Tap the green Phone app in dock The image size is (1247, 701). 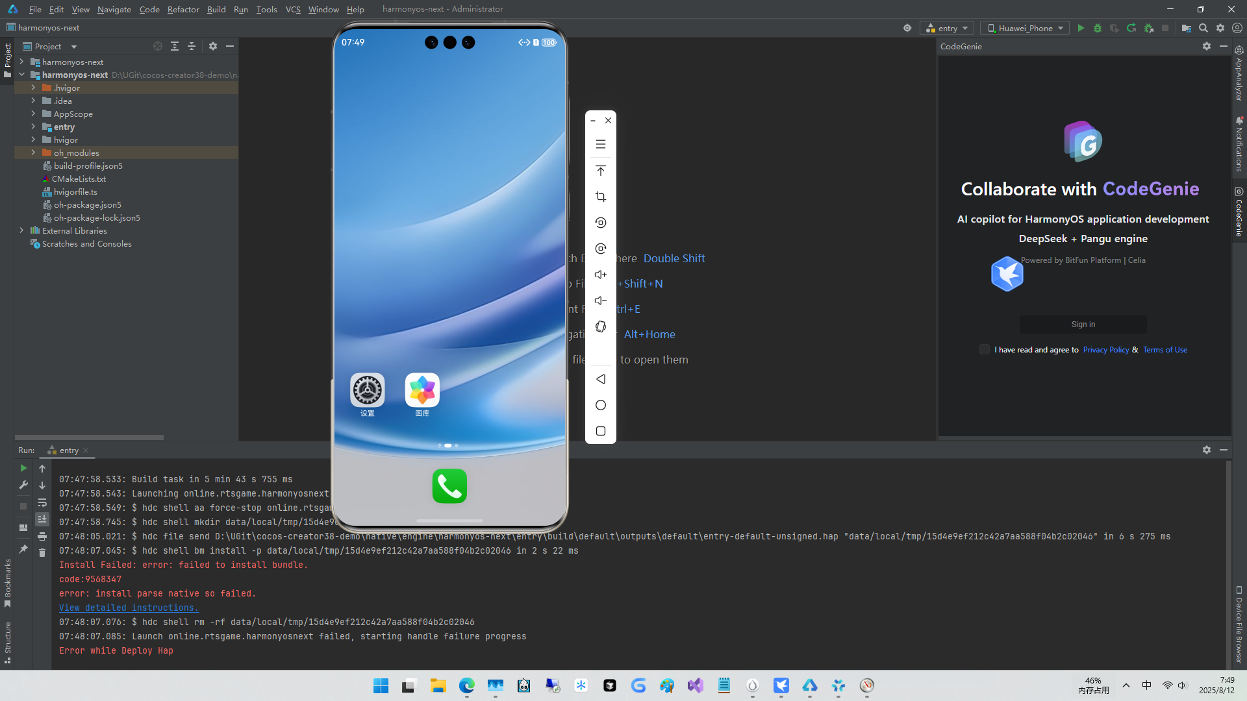pyautogui.click(x=449, y=486)
